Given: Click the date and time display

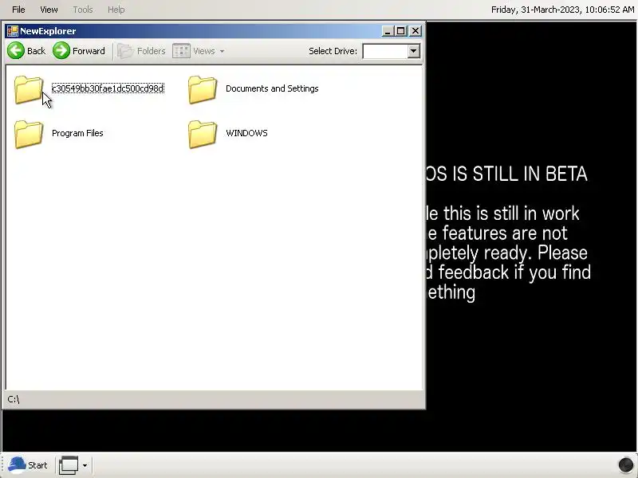Looking at the screenshot, I should pos(562,10).
